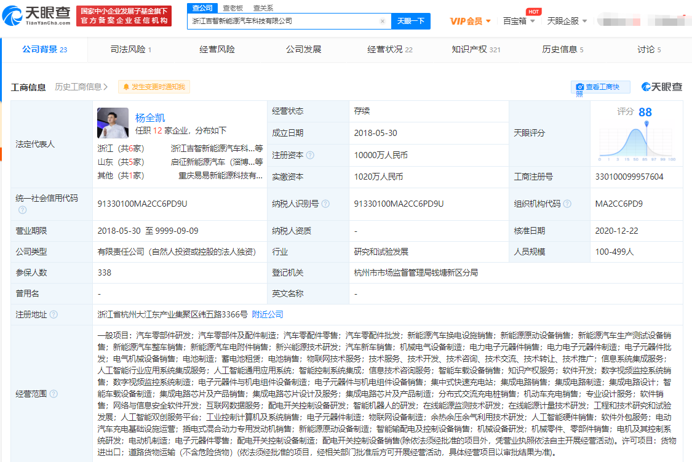Click the 注册资本 value 10000万人民币
The image size is (692, 462).
[381, 155]
